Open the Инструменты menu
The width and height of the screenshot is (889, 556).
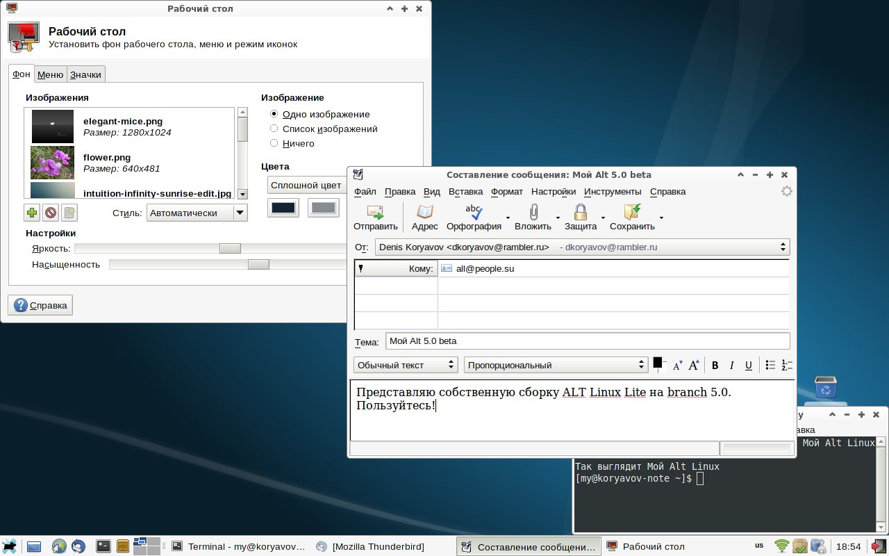tap(613, 191)
